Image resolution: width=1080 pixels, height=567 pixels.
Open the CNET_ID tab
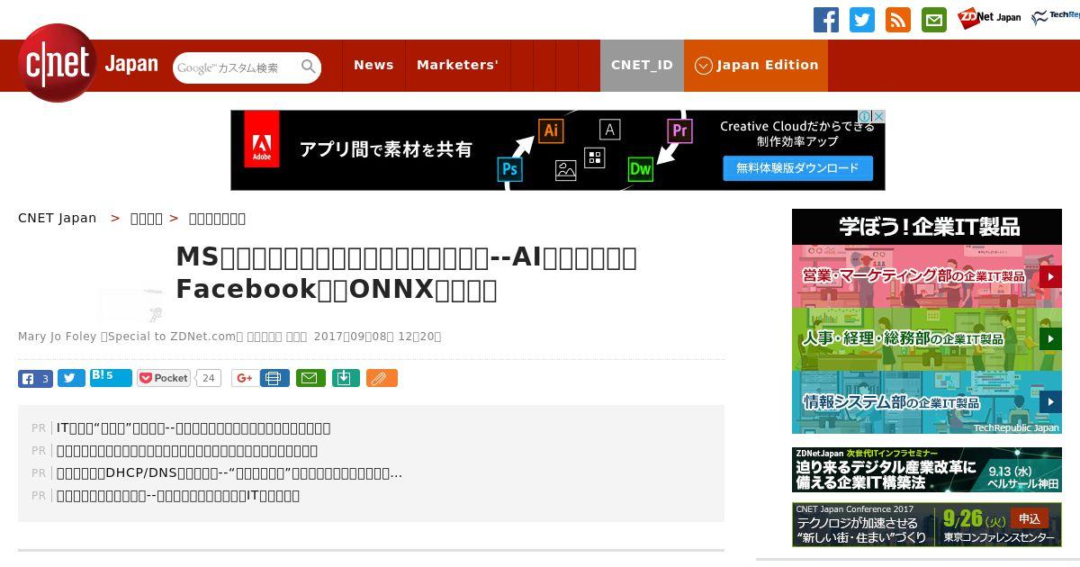coord(642,65)
